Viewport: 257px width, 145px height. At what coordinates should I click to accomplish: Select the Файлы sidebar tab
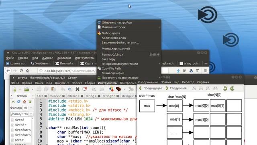pos(22,96)
